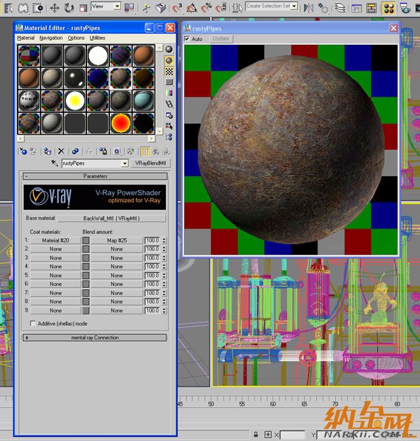
Task: Toggle the 3D snaps magnet icon
Action: click(177, 7)
